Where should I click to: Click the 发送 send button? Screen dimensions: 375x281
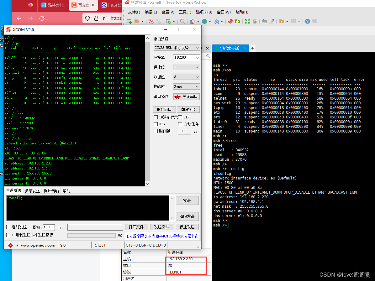coord(187,200)
